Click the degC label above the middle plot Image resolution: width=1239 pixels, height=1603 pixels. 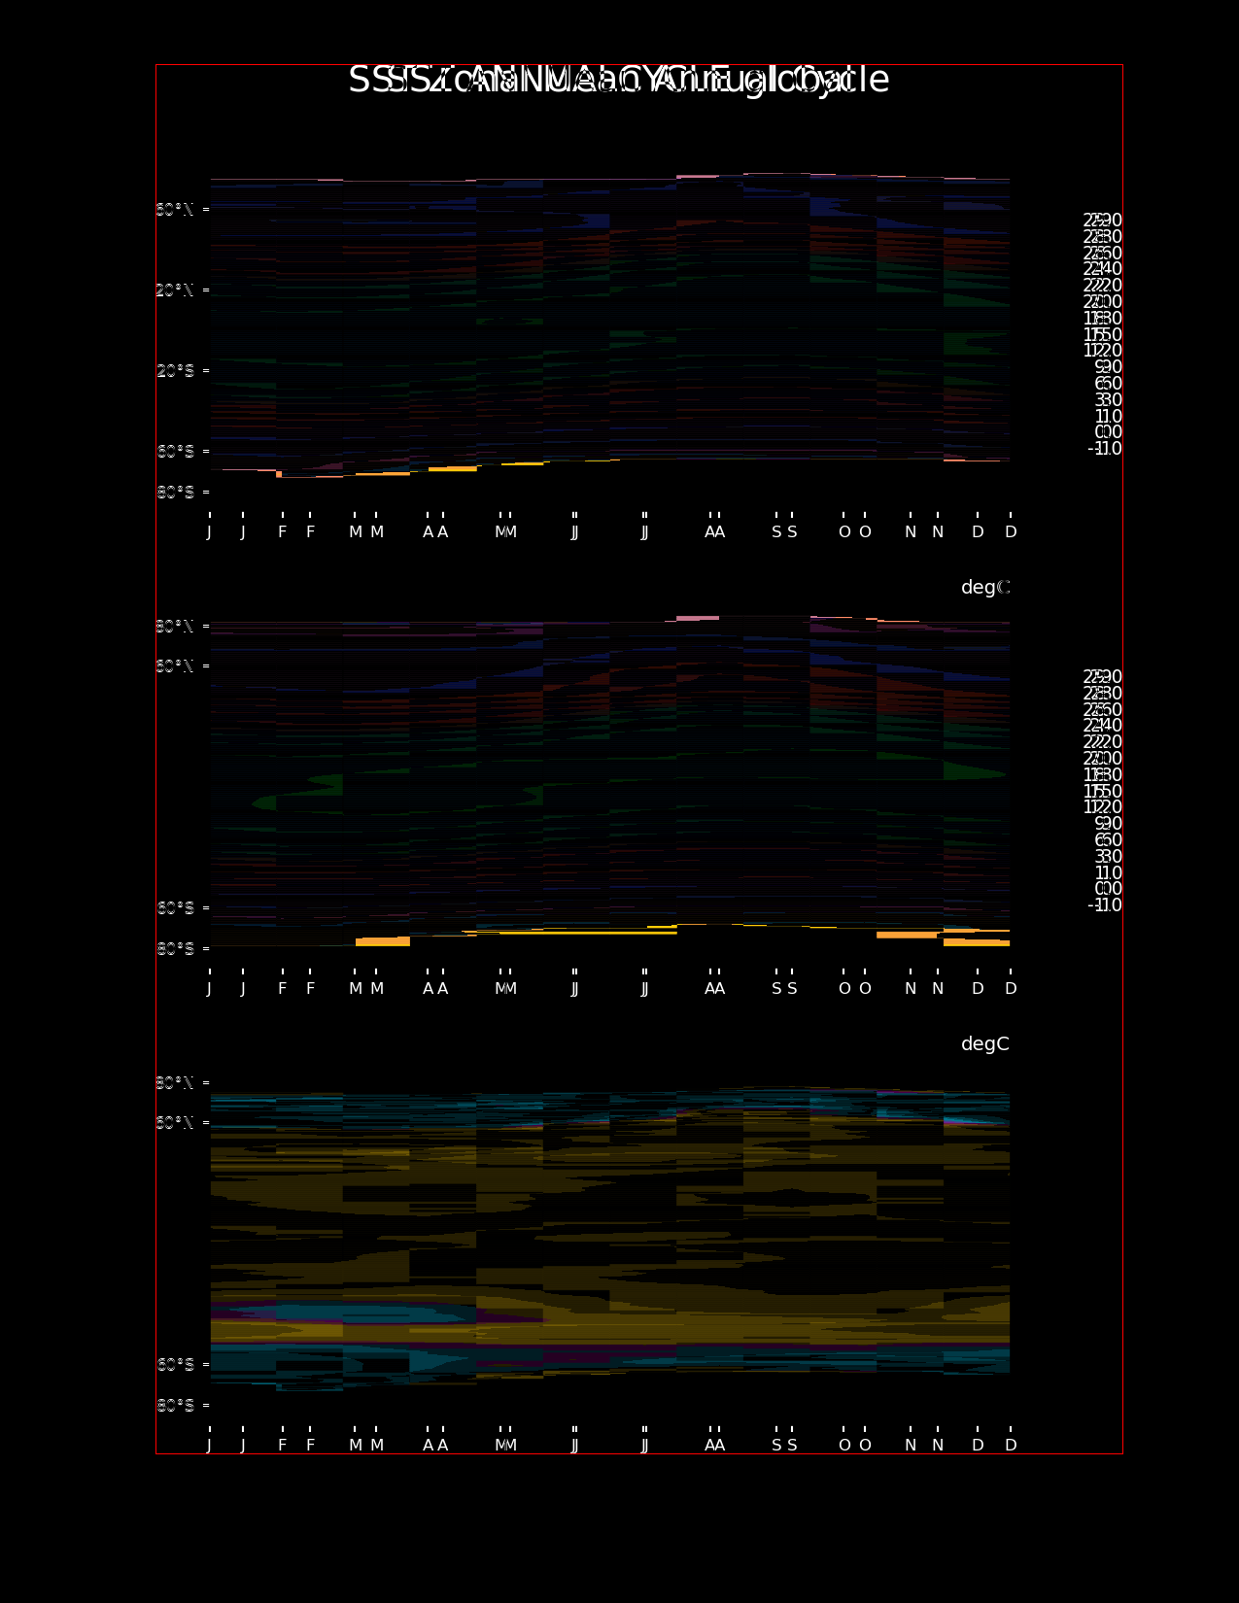click(985, 588)
